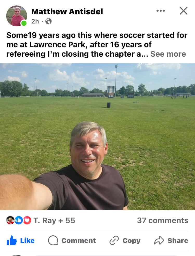This screenshot has width=195, height=256.
Task: Click the Matthew Antisdel name link
Action: pyautogui.click(x=67, y=11)
